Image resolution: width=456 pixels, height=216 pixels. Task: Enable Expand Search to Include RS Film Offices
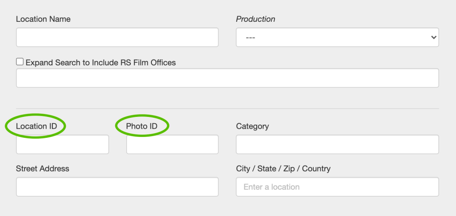point(20,62)
